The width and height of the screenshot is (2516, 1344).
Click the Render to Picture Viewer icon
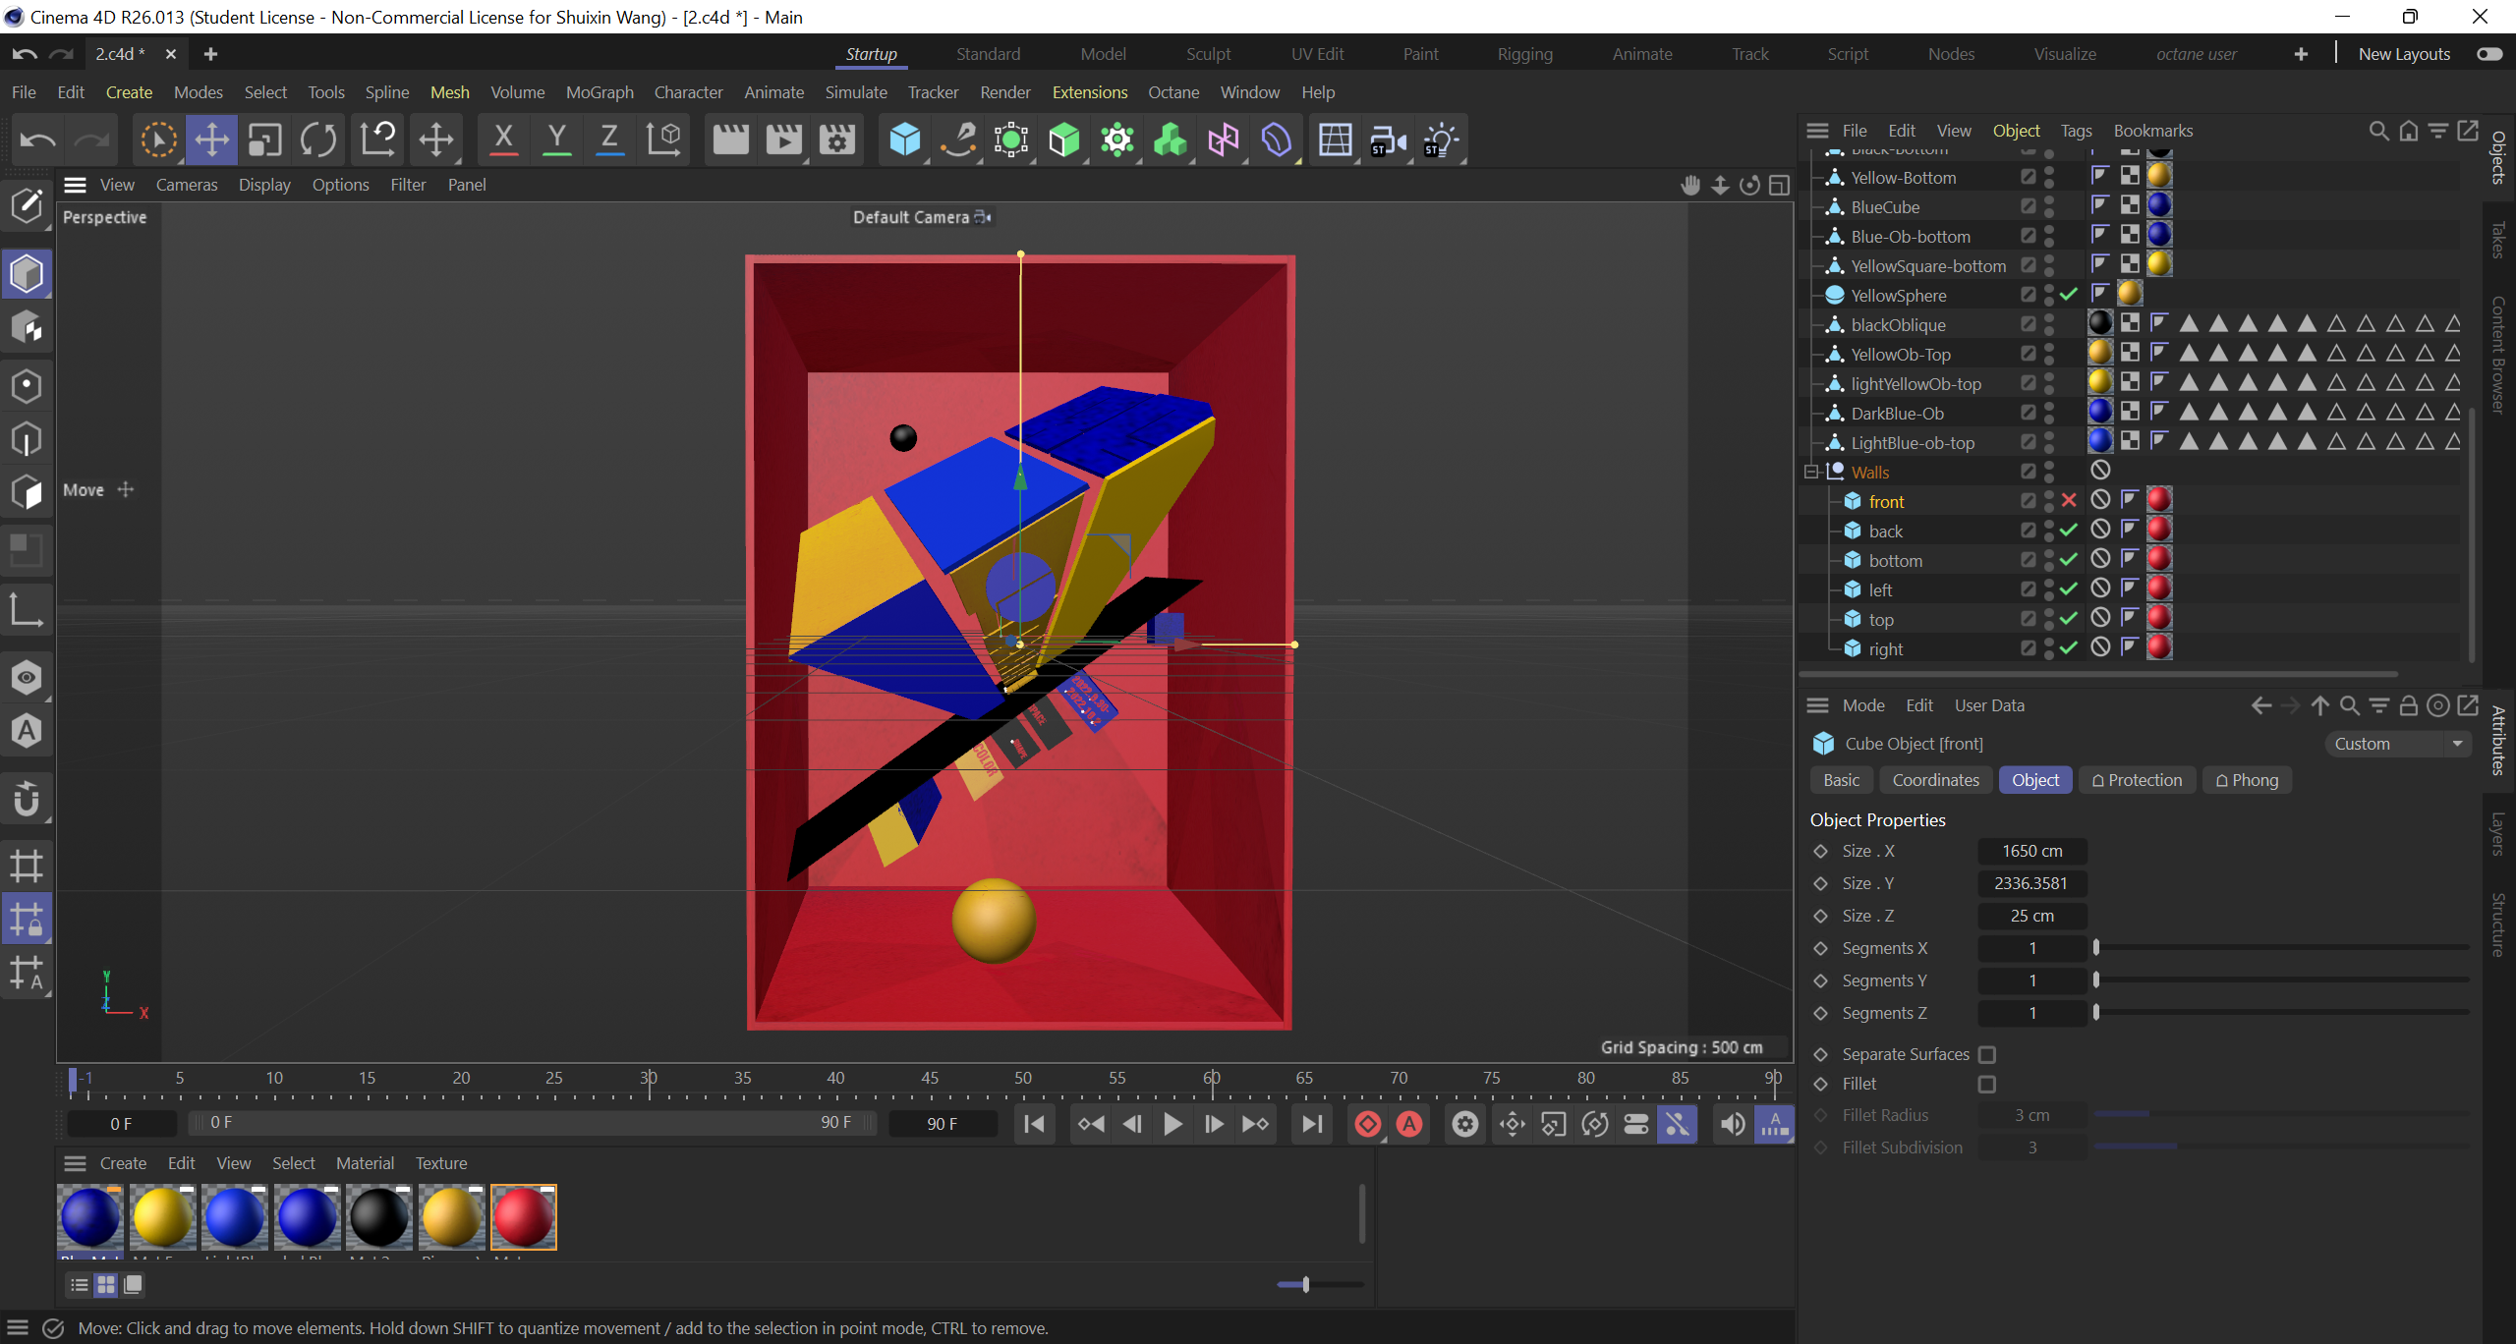coord(783,140)
